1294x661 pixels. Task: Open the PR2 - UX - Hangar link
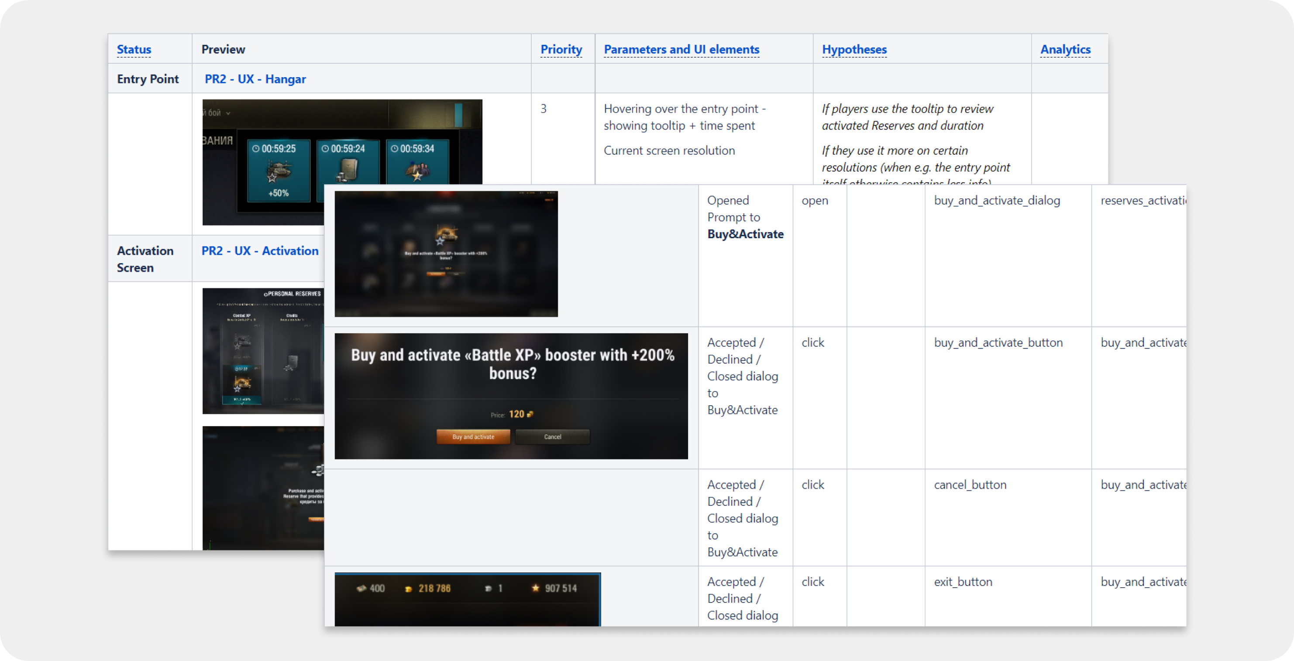click(255, 79)
